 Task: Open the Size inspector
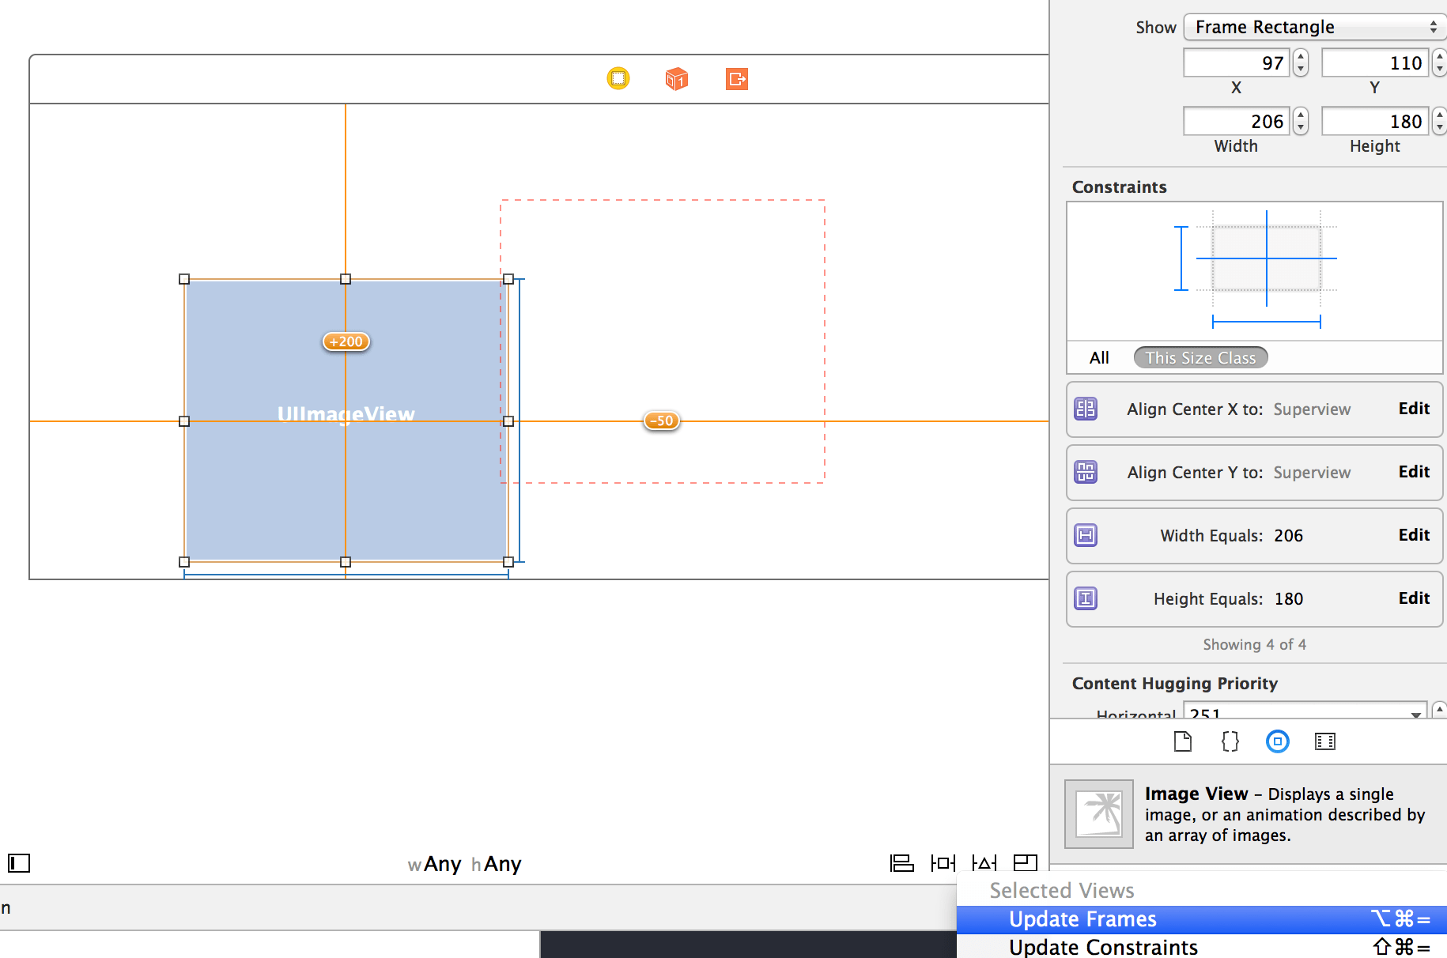1277,741
